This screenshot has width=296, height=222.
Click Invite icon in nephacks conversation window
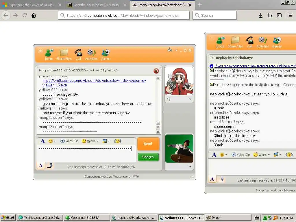click(220, 42)
